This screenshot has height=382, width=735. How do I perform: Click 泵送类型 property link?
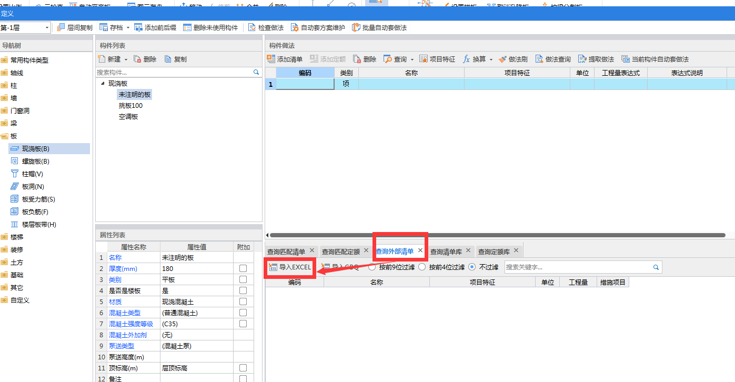[121, 346]
